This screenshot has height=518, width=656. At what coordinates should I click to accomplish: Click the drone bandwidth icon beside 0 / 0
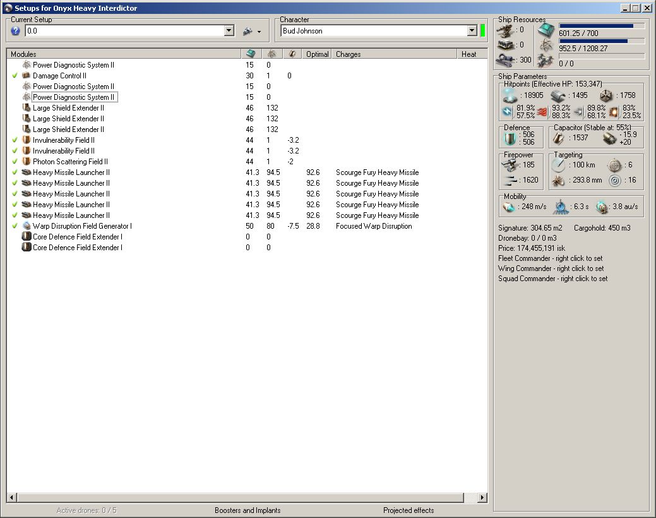click(546, 61)
